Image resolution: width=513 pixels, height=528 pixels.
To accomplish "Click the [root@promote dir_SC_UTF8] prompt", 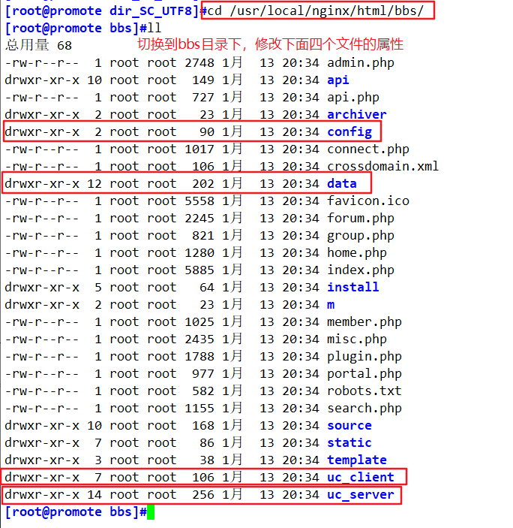I will click(102, 11).
